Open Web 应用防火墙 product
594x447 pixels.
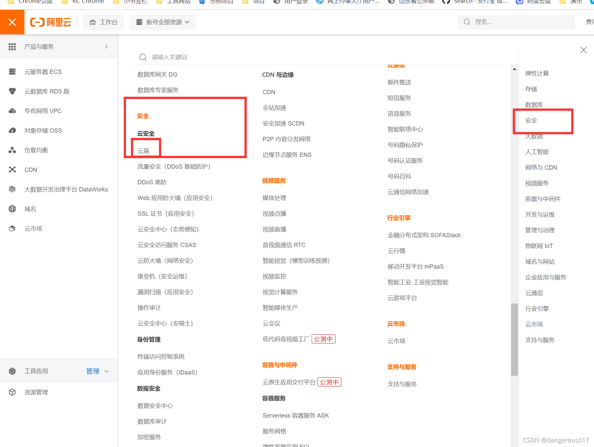click(175, 198)
